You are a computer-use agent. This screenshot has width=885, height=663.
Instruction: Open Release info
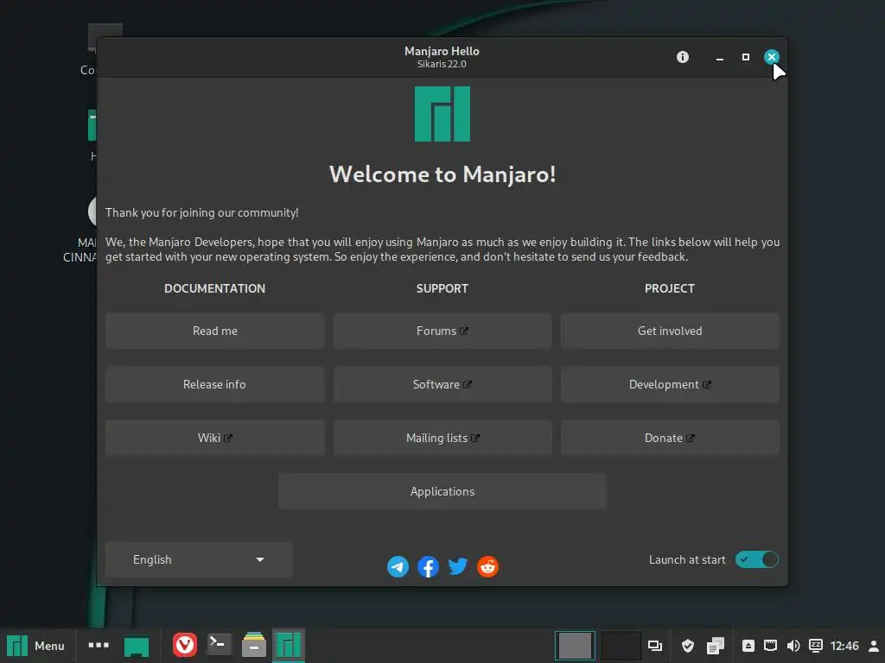point(215,384)
